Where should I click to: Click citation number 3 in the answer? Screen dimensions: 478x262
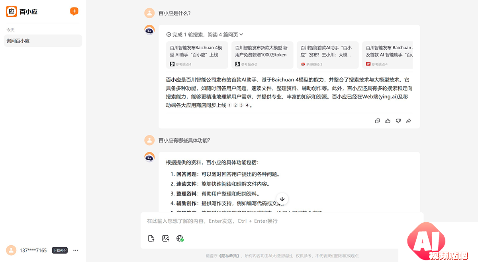[241, 105]
